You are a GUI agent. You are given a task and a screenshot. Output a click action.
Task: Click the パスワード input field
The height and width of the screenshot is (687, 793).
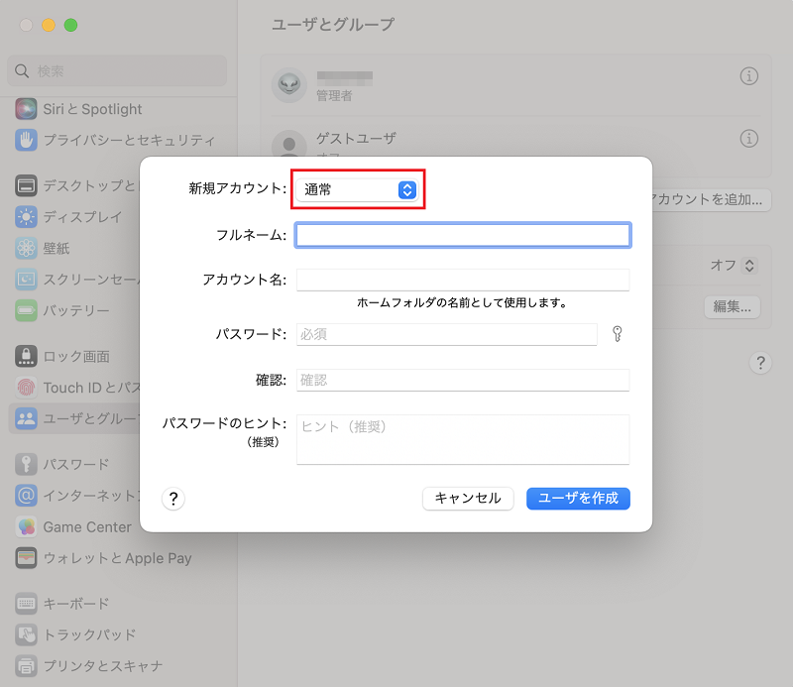(447, 334)
